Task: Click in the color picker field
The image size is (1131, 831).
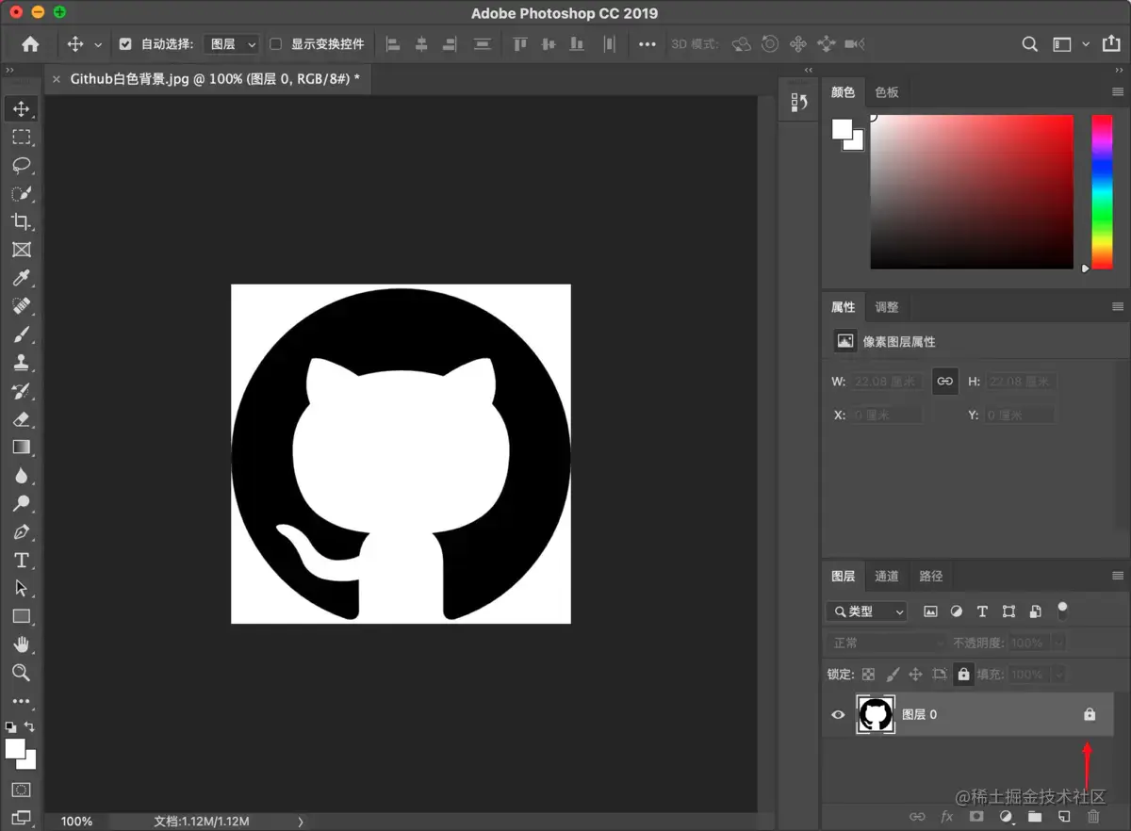Action: click(972, 192)
